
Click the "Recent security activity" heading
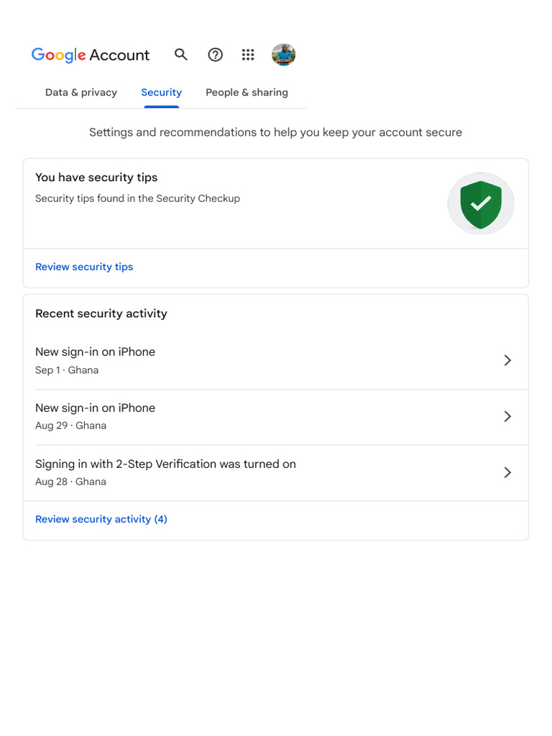pos(101,313)
